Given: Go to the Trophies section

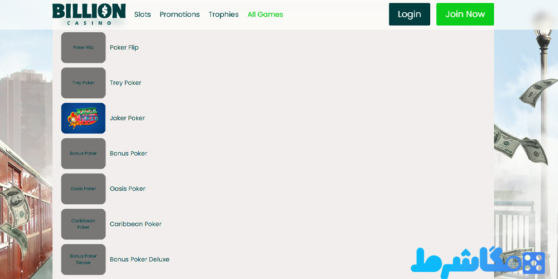Looking at the screenshot, I should 224,15.
